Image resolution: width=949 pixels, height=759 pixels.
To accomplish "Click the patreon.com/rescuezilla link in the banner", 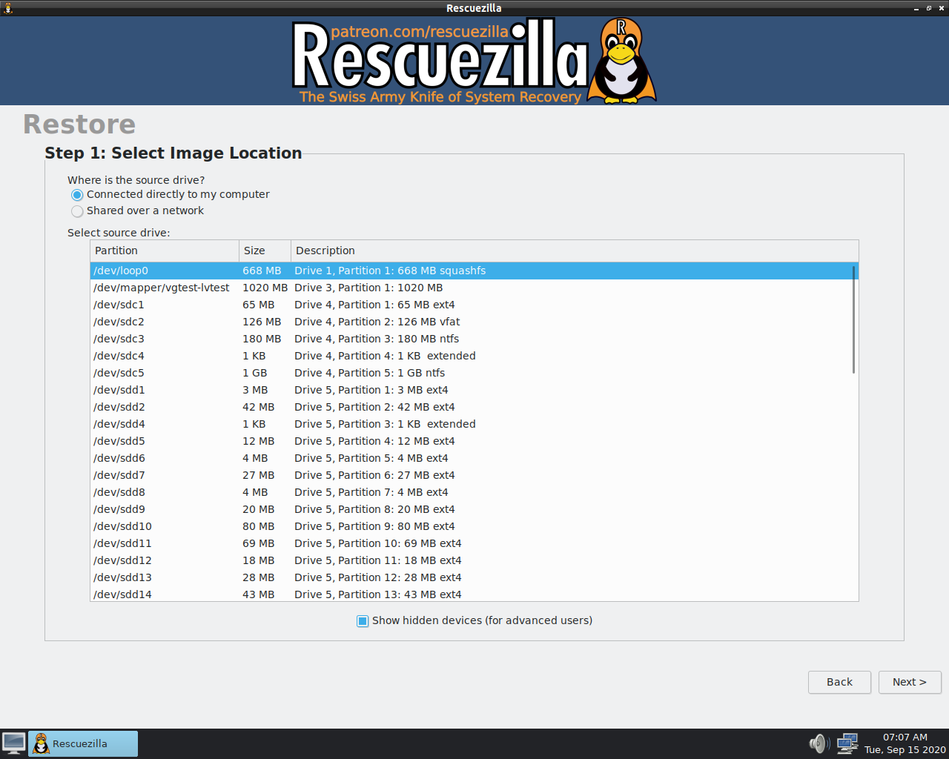I will (420, 32).
